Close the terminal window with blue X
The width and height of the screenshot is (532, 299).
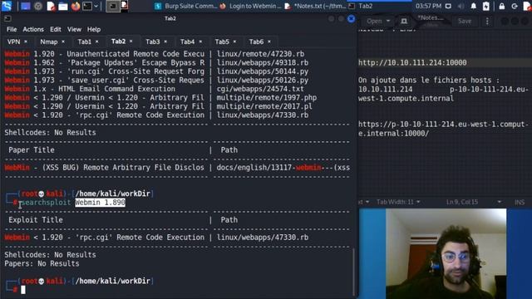tap(351, 18)
